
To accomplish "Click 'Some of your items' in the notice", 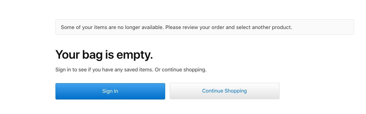I will point(80,27).
